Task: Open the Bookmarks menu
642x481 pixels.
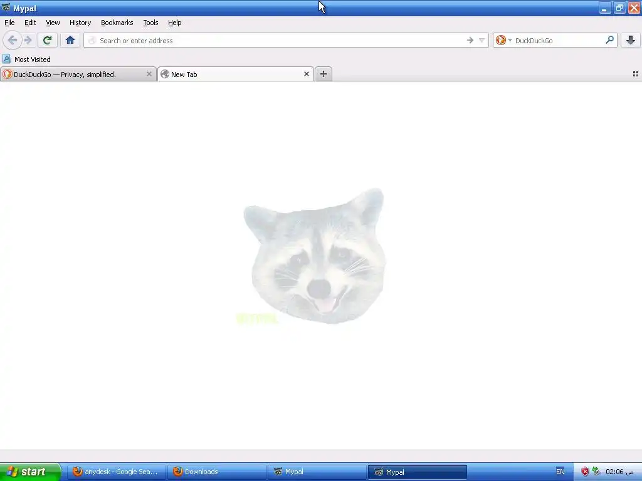Action: 117,23
